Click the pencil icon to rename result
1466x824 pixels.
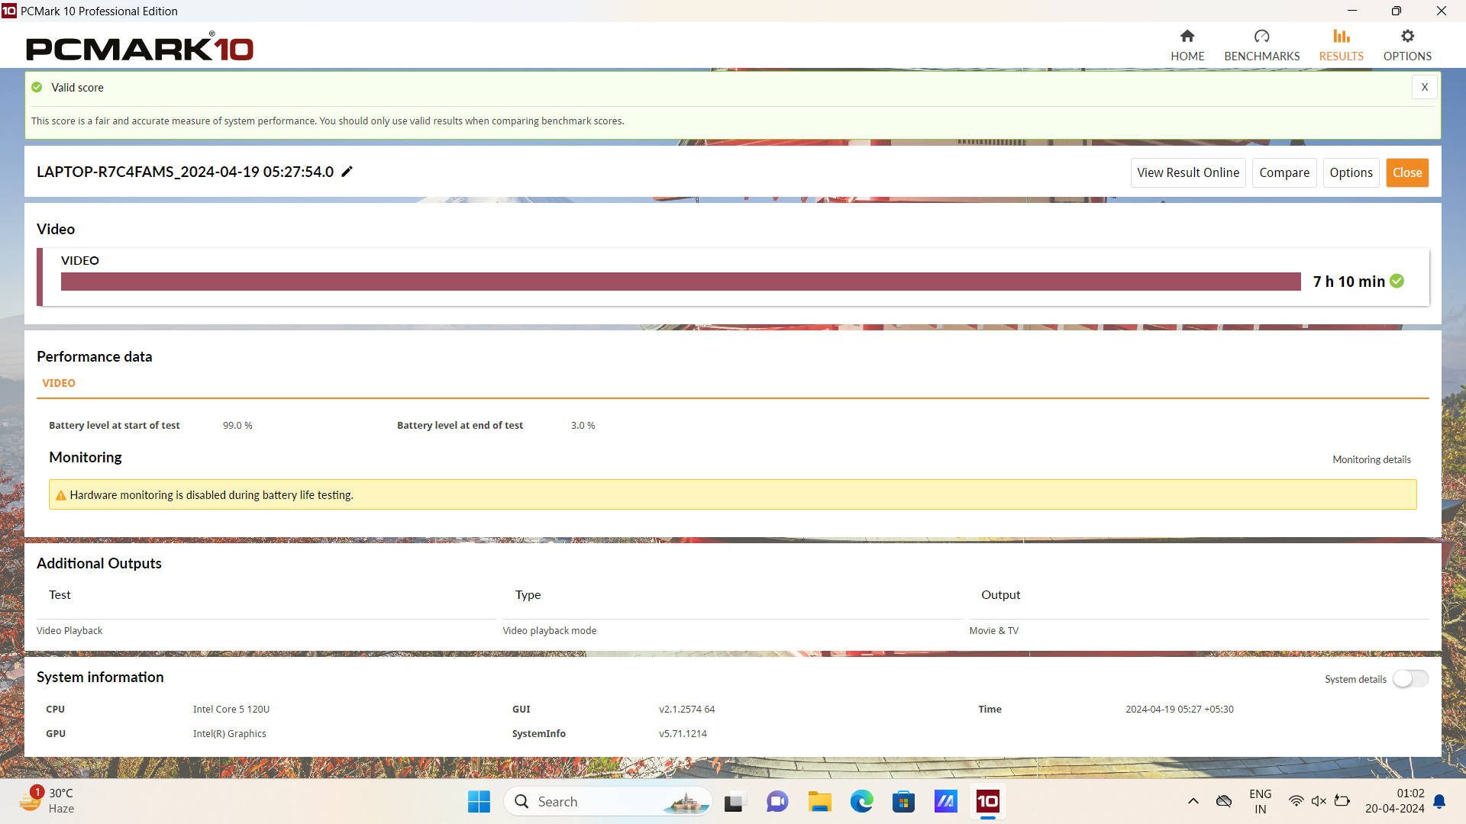click(x=347, y=172)
